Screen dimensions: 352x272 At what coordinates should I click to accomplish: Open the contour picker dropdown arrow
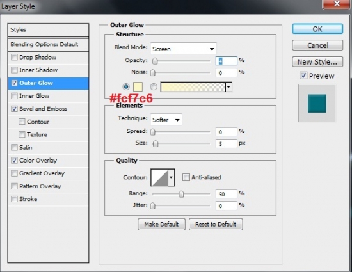[x=172, y=177]
